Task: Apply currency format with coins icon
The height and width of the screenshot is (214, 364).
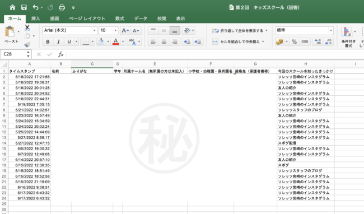Action: point(279,41)
